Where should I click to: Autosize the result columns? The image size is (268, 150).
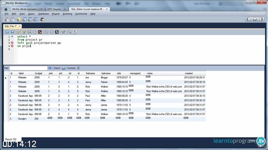tap(78, 68)
